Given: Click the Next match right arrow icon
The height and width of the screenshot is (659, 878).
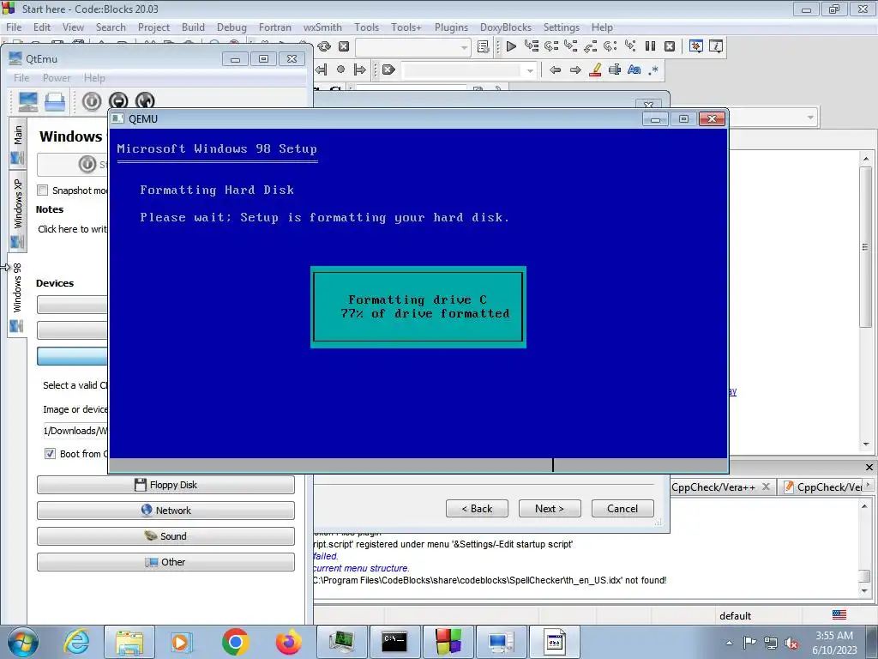Looking at the screenshot, I should point(575,70).
